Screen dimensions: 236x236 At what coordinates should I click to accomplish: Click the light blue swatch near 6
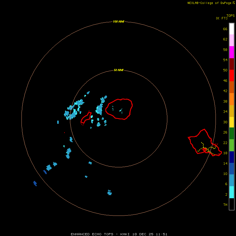(x=232, y=180)
